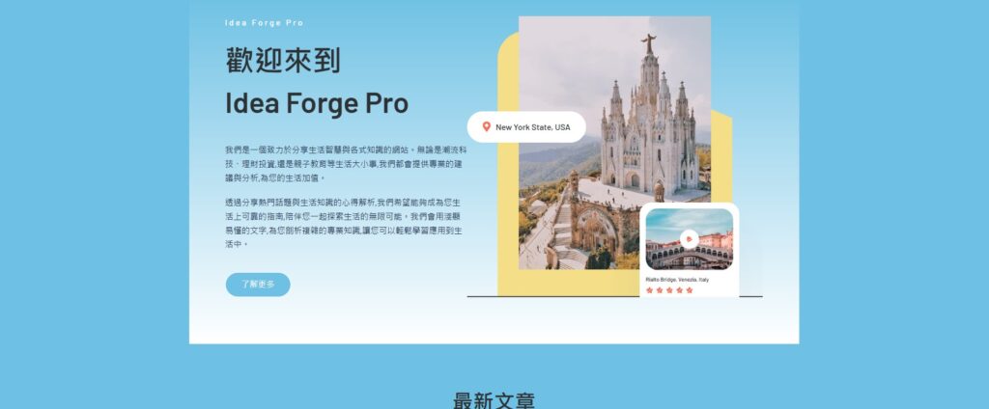Click the red location pin icon
The image size is (989, 409).
486,126
